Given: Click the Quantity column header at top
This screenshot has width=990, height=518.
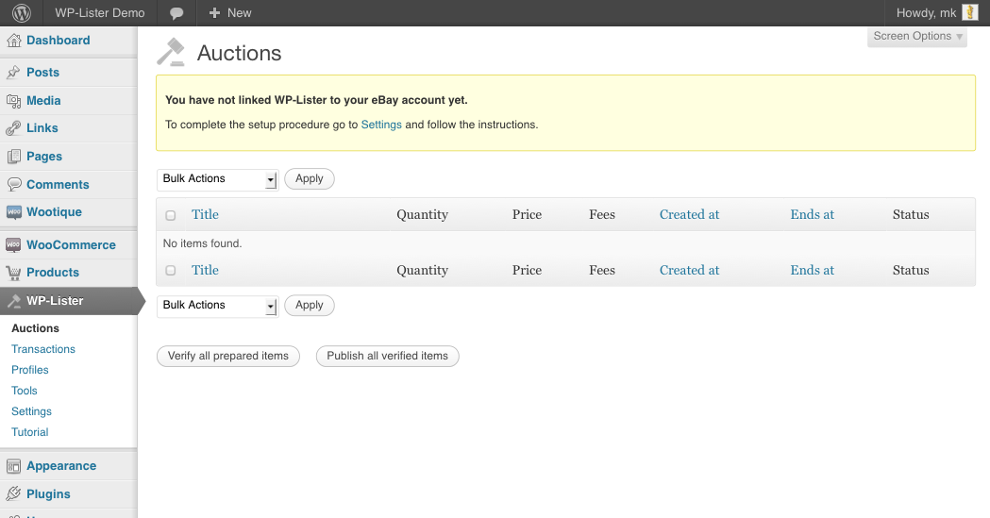Looking at the screenshot, I should pyautogui.click(x=423, y=214).
